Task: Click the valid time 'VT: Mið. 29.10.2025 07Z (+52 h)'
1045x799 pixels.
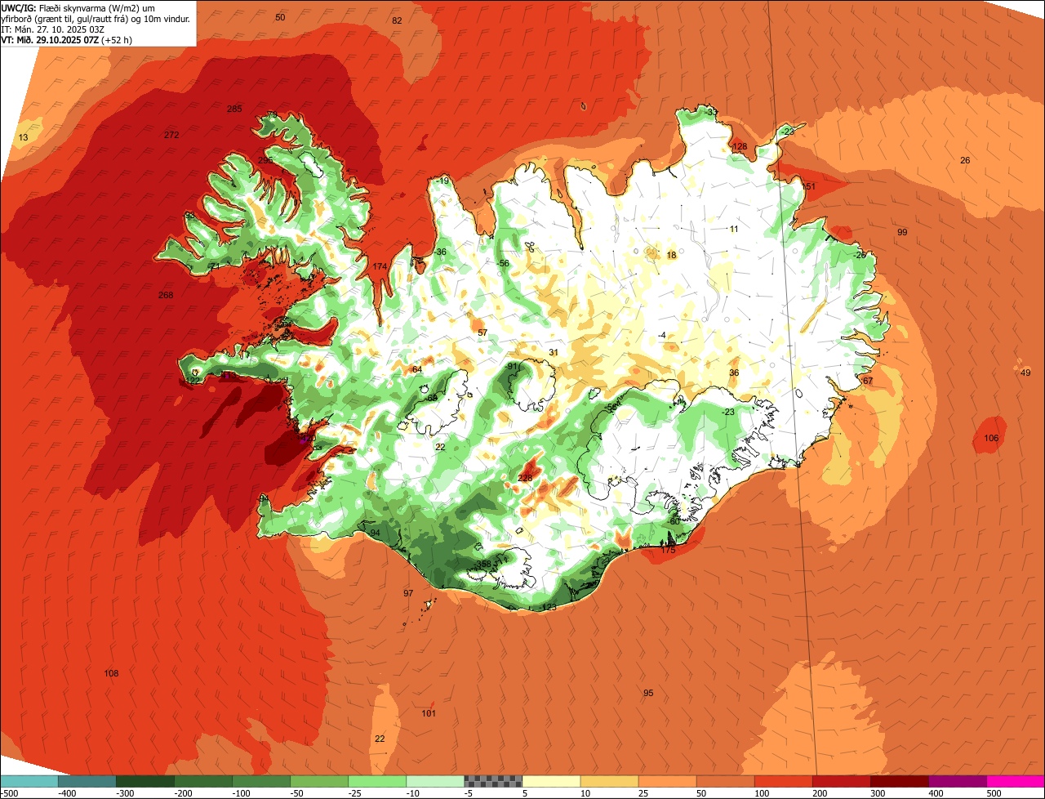Action: [x=68, y=39]
